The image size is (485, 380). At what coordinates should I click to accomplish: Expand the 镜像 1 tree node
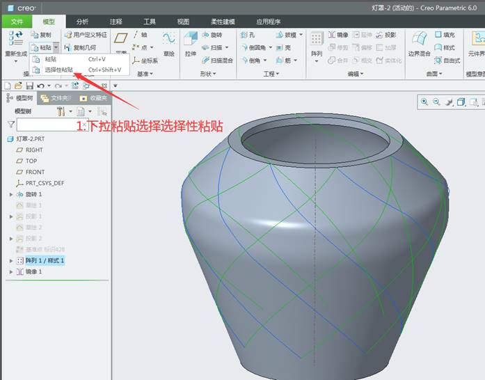coord(11,271)
